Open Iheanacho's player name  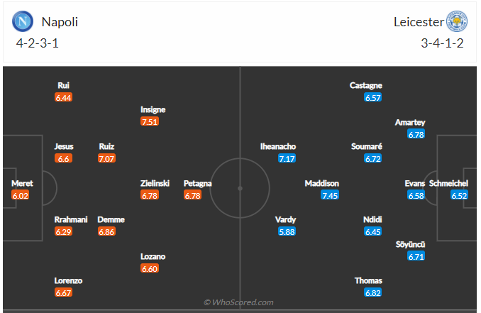point(278,146)
